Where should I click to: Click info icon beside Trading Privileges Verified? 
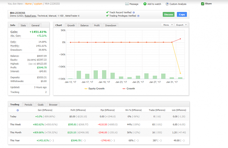point(138,16)
